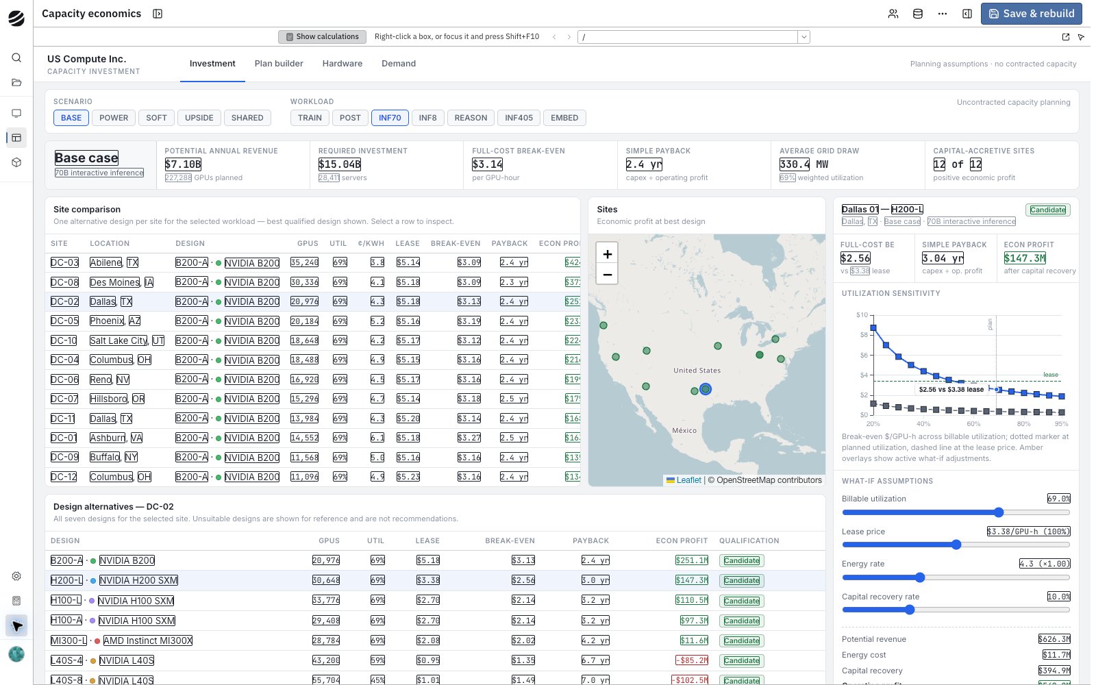
Task: Open the three-dots more menu
Action: 943,14
